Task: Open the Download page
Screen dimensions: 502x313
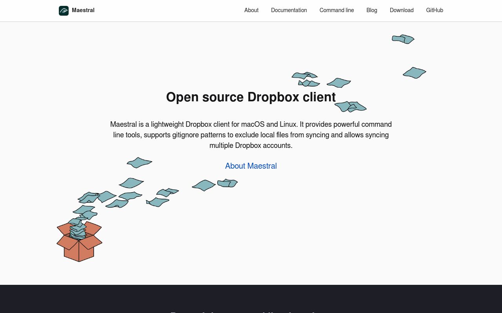Action: coord(402,10)
